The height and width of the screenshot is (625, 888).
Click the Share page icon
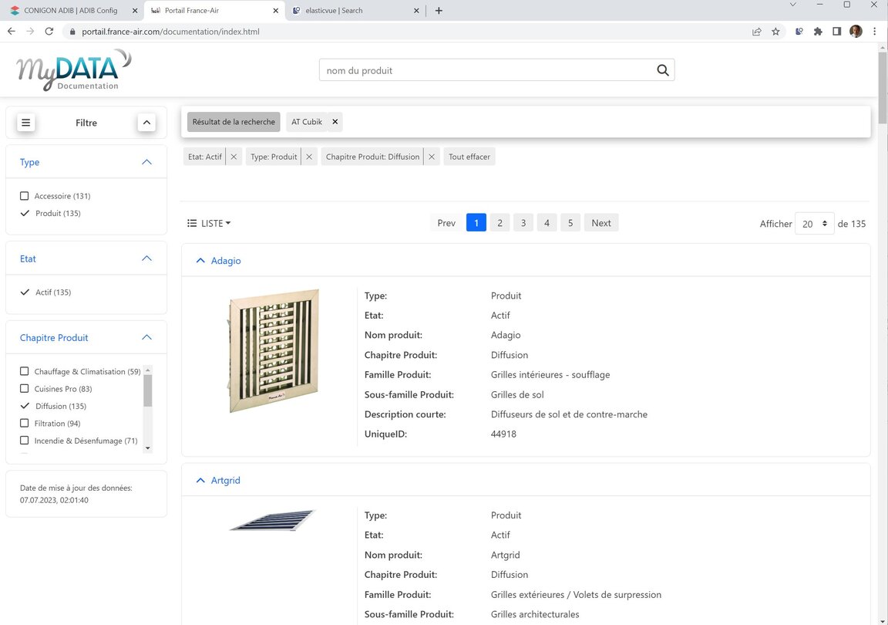tap(757, 32)
